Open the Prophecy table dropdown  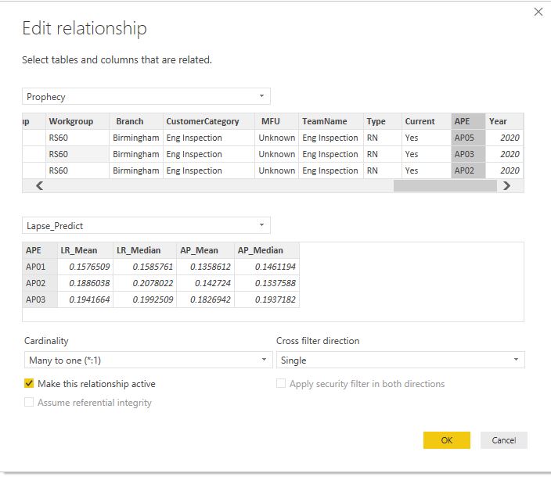[x=146, y=96]
